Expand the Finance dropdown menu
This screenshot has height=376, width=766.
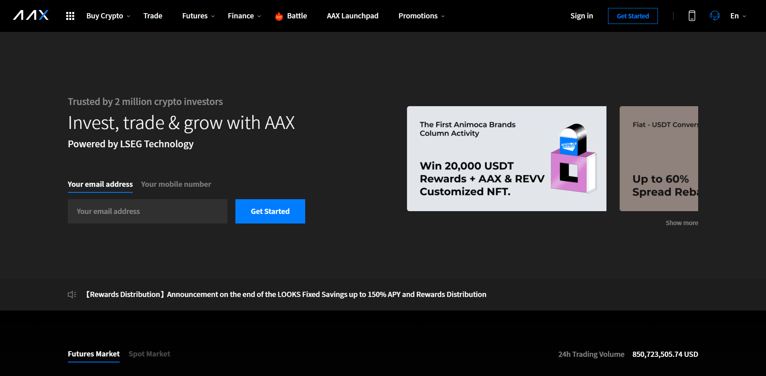point(244,16)
